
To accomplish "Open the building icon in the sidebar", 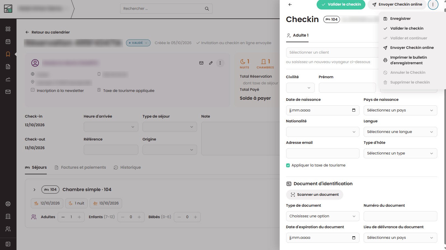I will 8,216.
